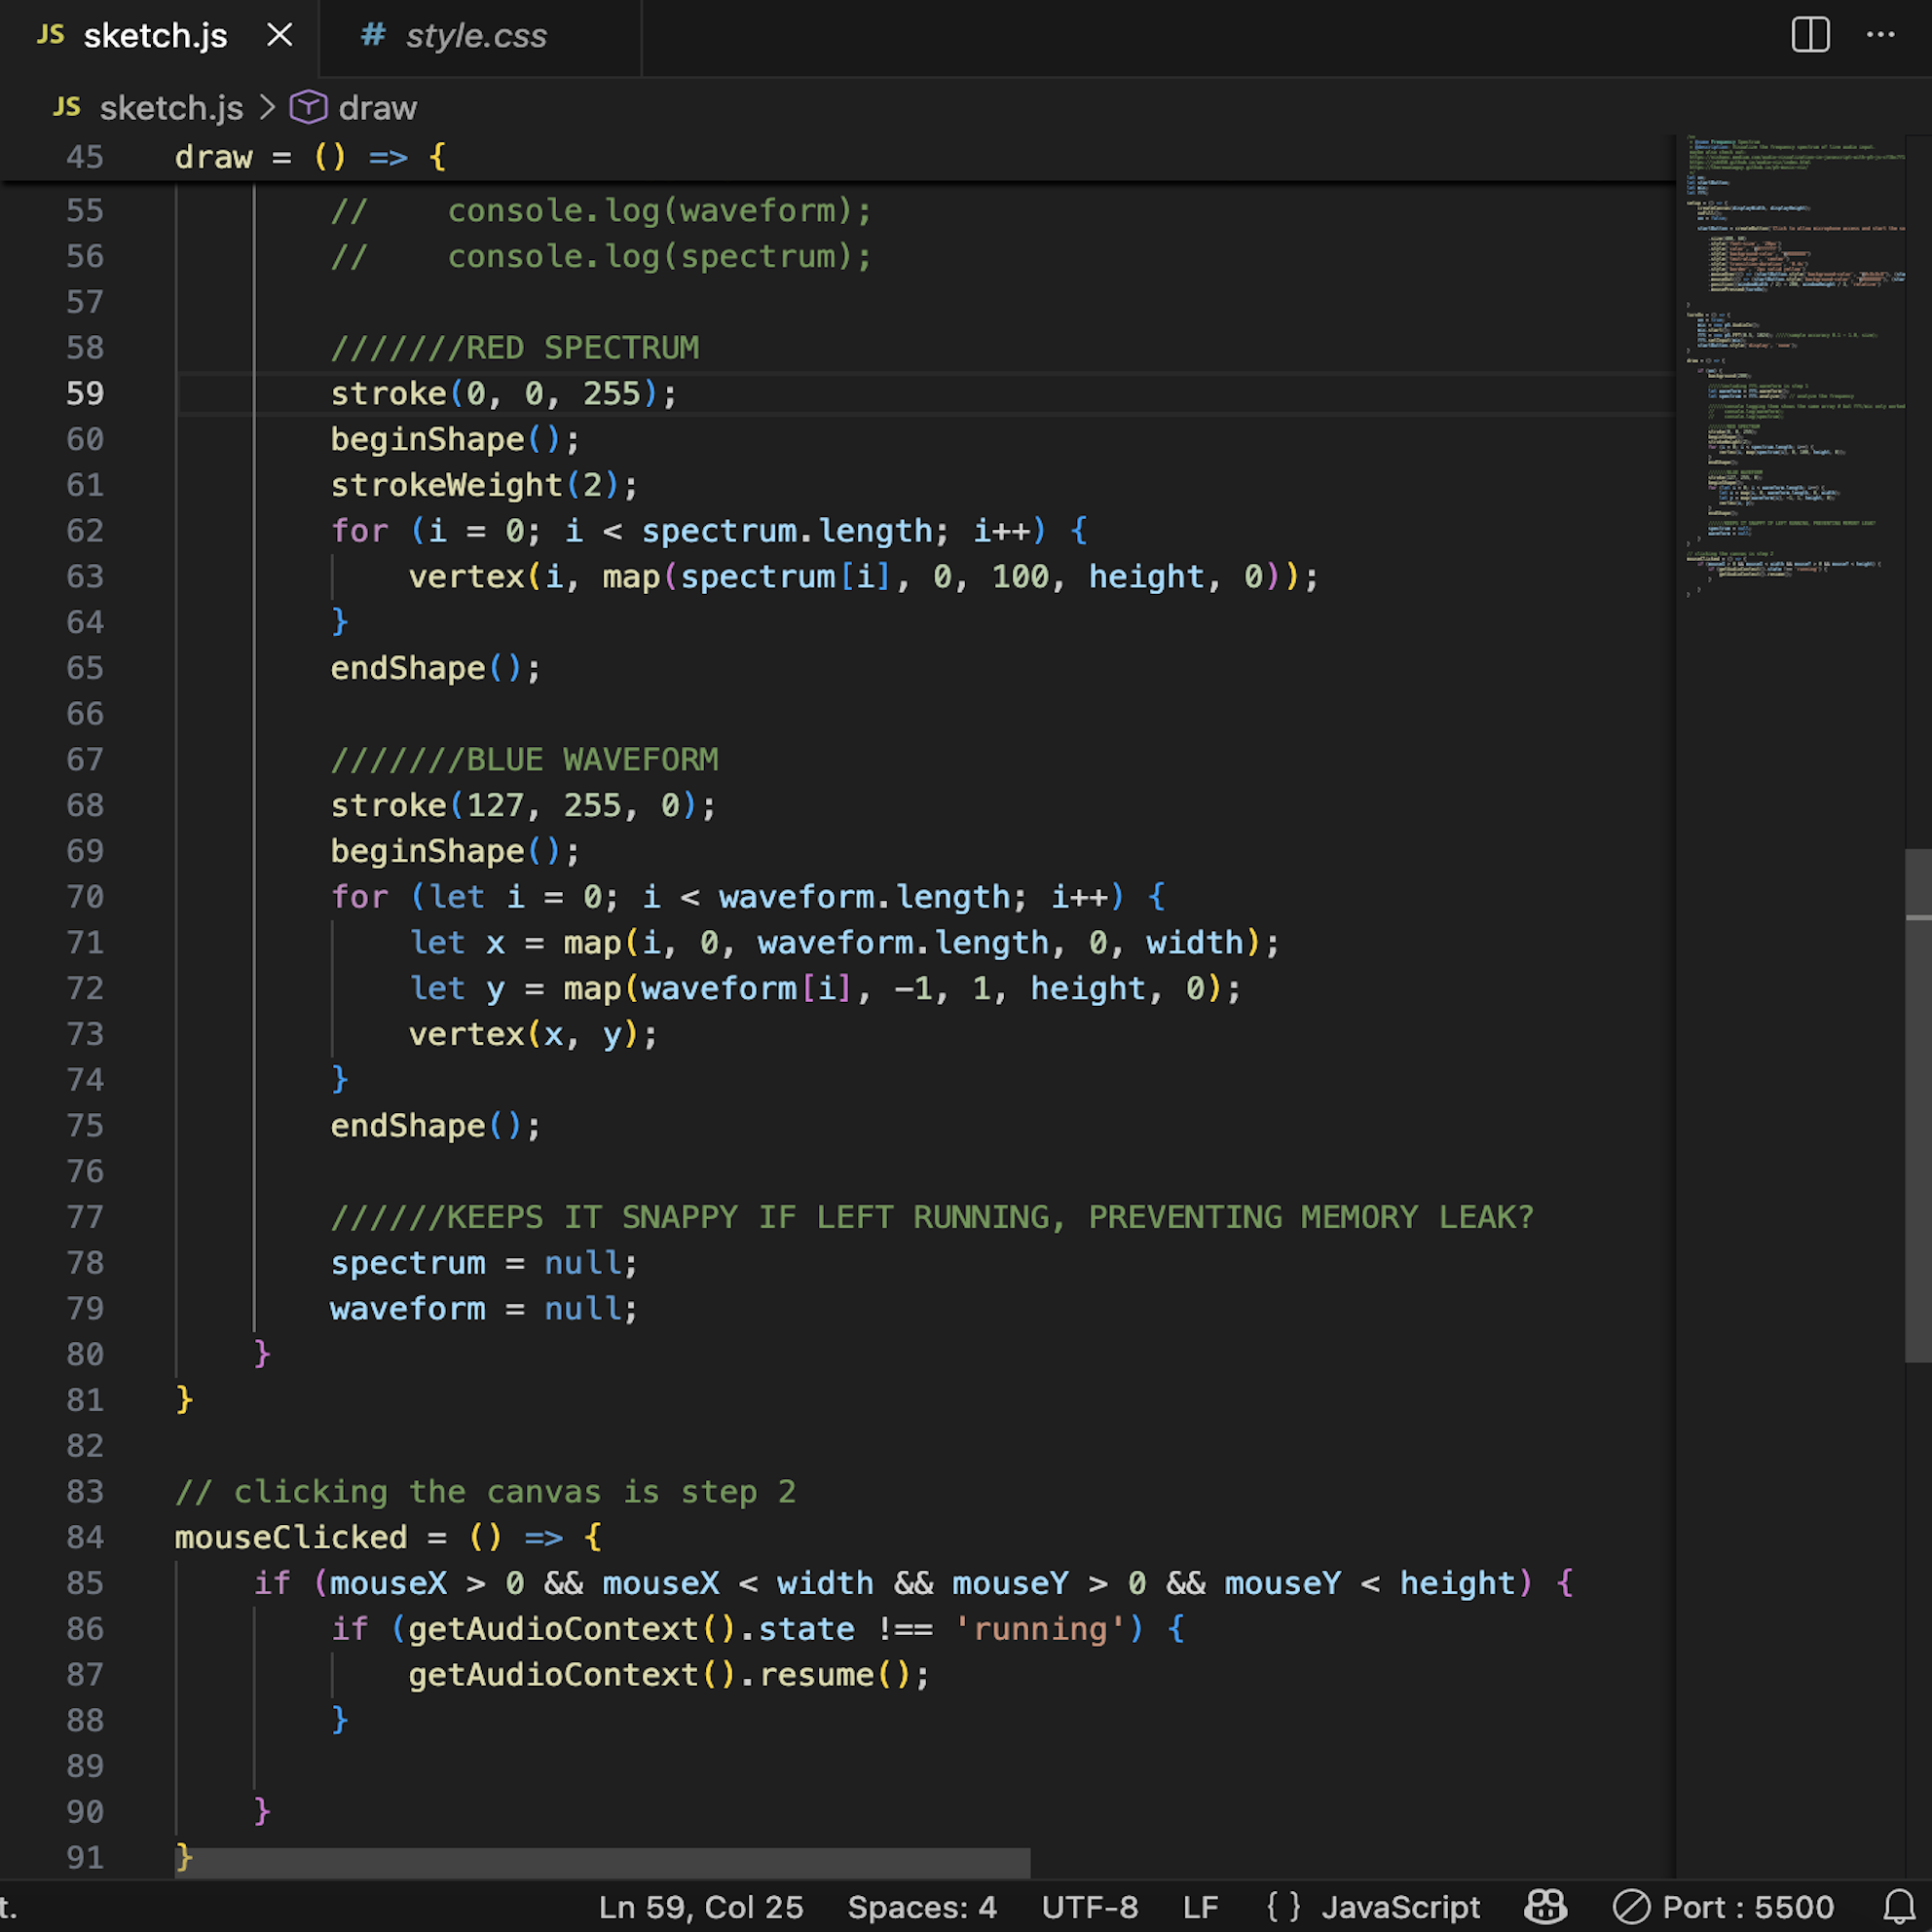This screenshot has width=1932, height=1932.
Task: Click the JS file icon in breadcrumb
Action: pos(67,107)
